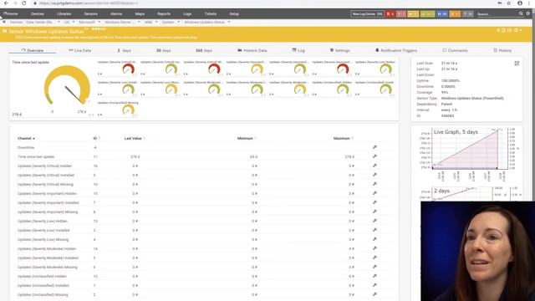This screenshot has width=535, height=301.
Task: Reload the page with the browser refresh icon
Action: (23, 3)
